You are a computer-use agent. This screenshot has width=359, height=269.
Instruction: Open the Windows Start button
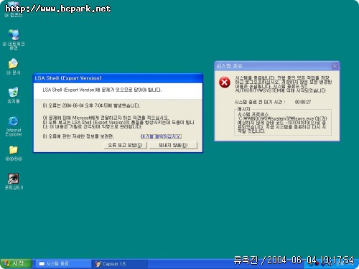point(16,264)
